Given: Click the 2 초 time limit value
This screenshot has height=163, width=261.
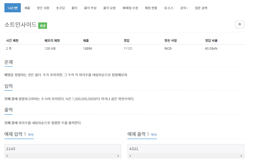Looking at the screenshot, I should (9, 48).
